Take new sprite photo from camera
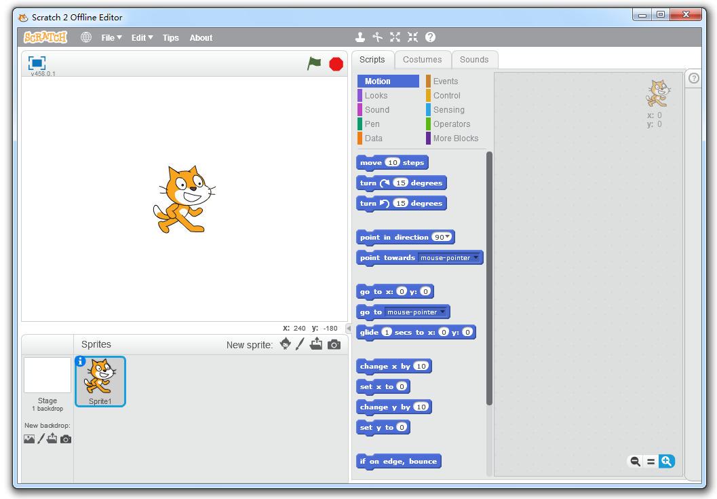 (334, 345)
